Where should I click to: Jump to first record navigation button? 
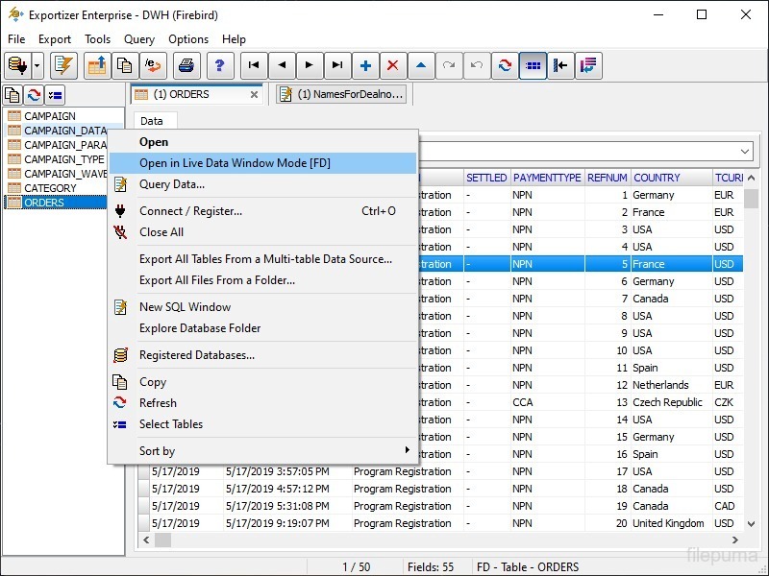253,65
